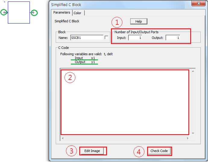Run Check Code on the C block
208x162 pixels.
159,151
